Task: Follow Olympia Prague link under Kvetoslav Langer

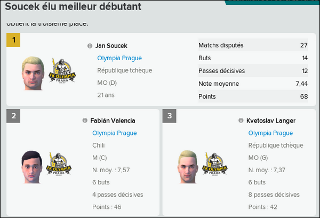Action: (270, 133)
